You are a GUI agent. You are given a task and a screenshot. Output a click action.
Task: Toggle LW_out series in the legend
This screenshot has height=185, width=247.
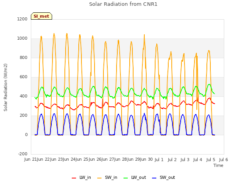click(x=135, y=177)
